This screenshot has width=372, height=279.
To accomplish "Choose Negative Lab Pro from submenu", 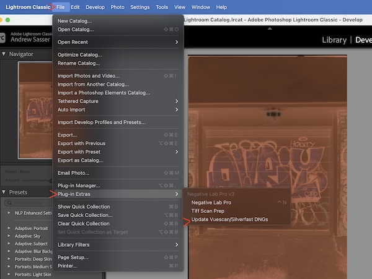I will click(211, 202).
